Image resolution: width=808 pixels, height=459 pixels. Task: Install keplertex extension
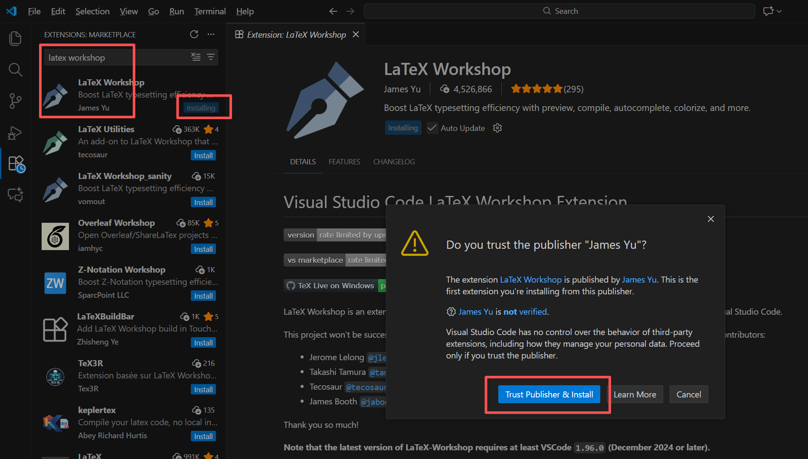point(203,436)
